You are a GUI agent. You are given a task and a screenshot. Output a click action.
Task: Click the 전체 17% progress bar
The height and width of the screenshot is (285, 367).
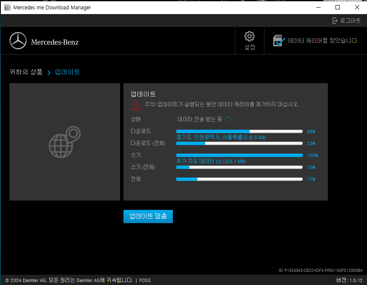[x=239, y=179]
